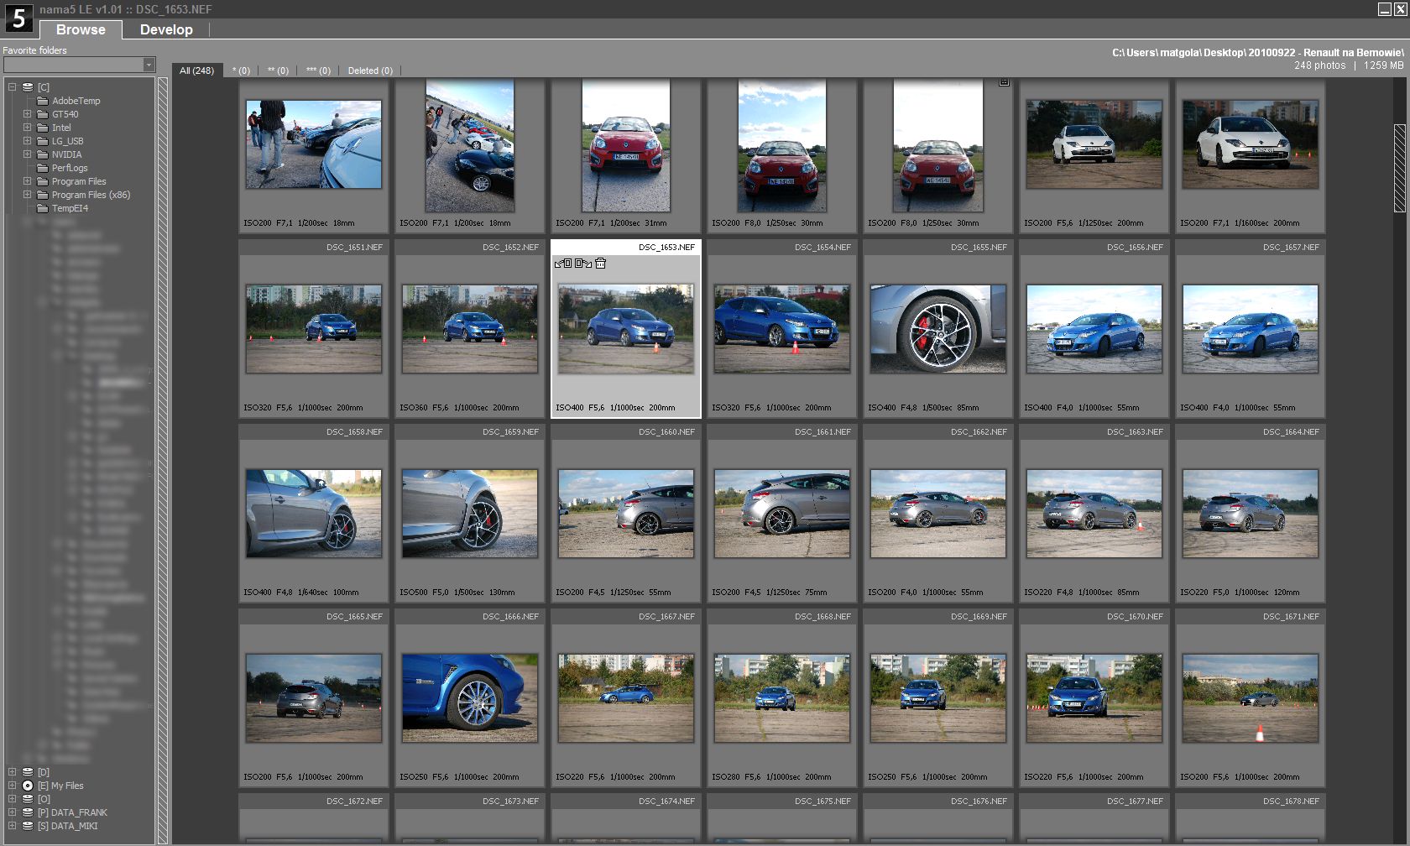Image resolution: width=1410 pixels, height=846 pixels.
Task: Show three-star rated photos tab
Action: (x=318, y=70)
